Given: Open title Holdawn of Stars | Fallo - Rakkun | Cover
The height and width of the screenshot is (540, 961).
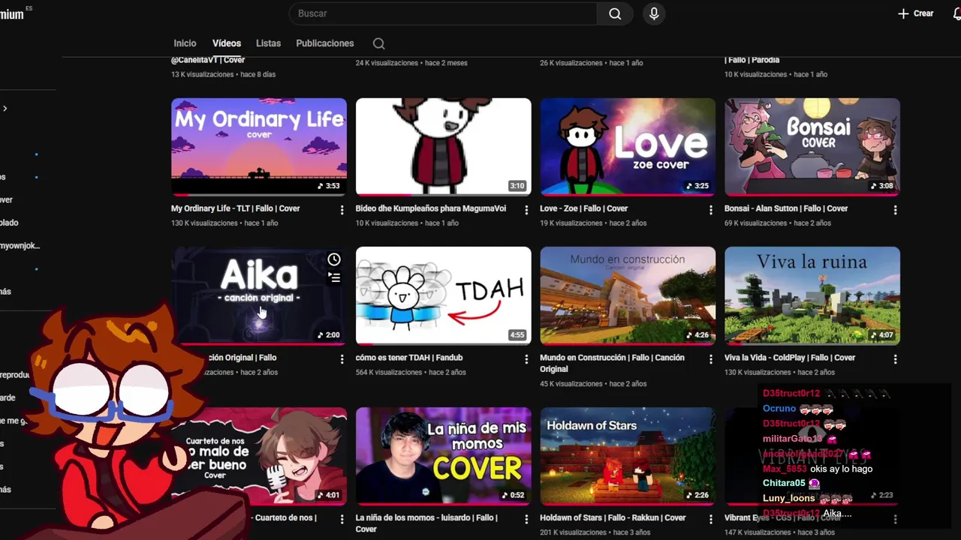Looking at the screenshot, I should coord(613,517).
